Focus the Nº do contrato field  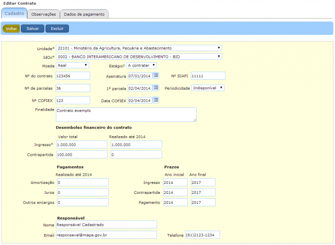pyautogui.click(x=73, y=76)
